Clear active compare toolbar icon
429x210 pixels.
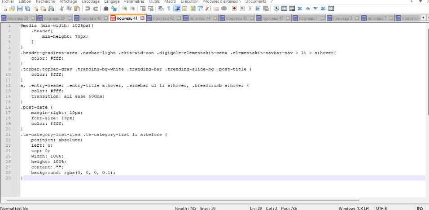tap(292, 9)
